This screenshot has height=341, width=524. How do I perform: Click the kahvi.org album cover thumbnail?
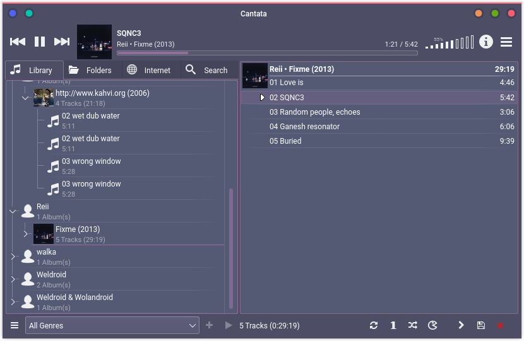(44, 98)
